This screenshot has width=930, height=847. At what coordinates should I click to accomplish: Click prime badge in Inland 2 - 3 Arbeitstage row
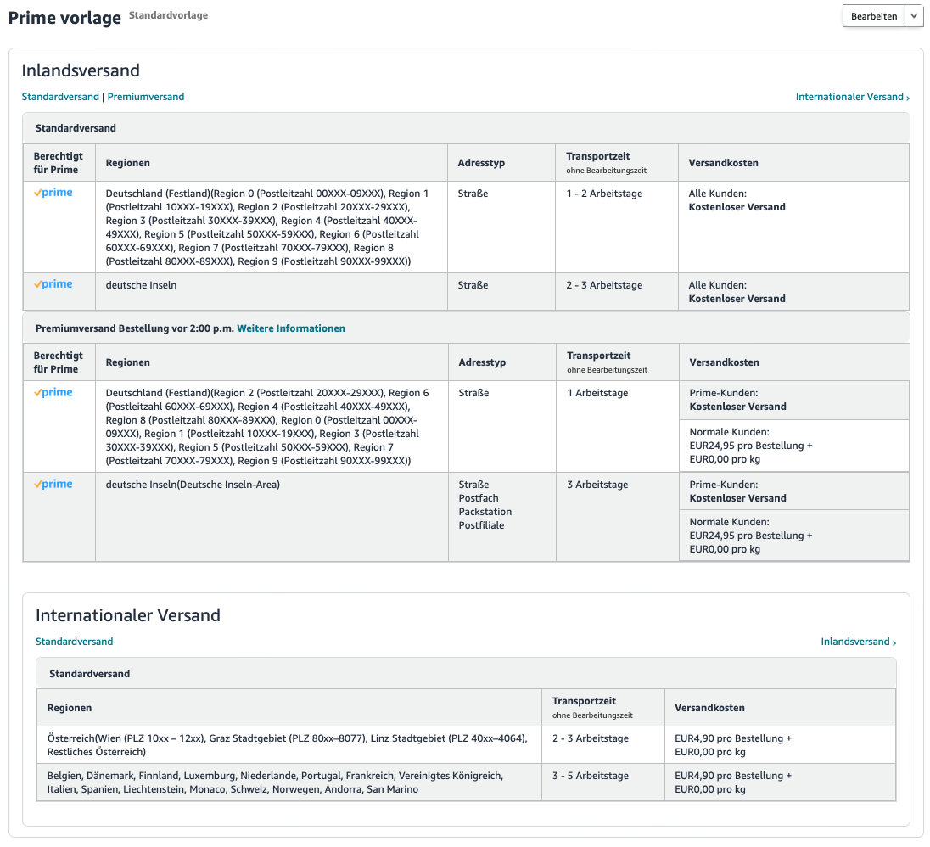tap(53, 284)
